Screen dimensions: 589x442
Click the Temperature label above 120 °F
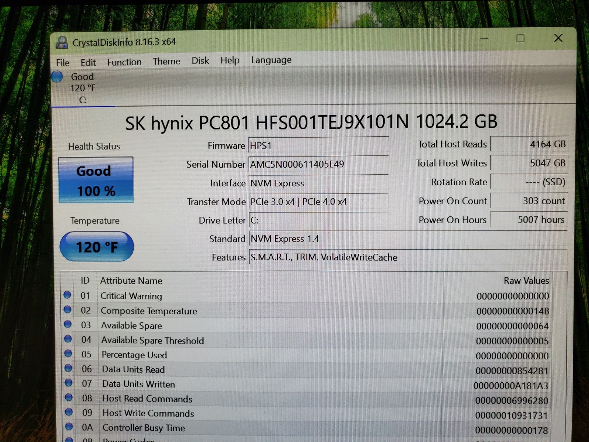[x=95, y=221]
